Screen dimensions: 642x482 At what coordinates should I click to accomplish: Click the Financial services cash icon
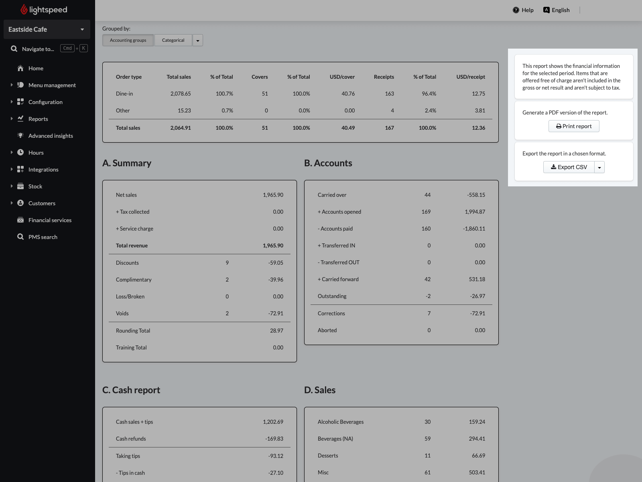click(x=20, y=220)
